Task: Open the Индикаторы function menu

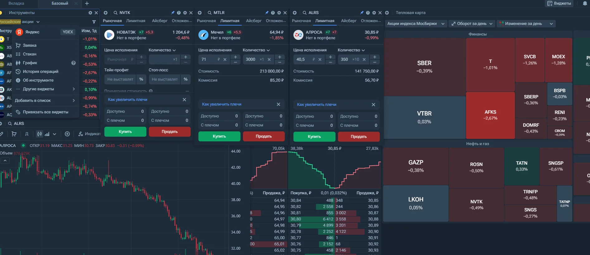Action: coord(89,134)
